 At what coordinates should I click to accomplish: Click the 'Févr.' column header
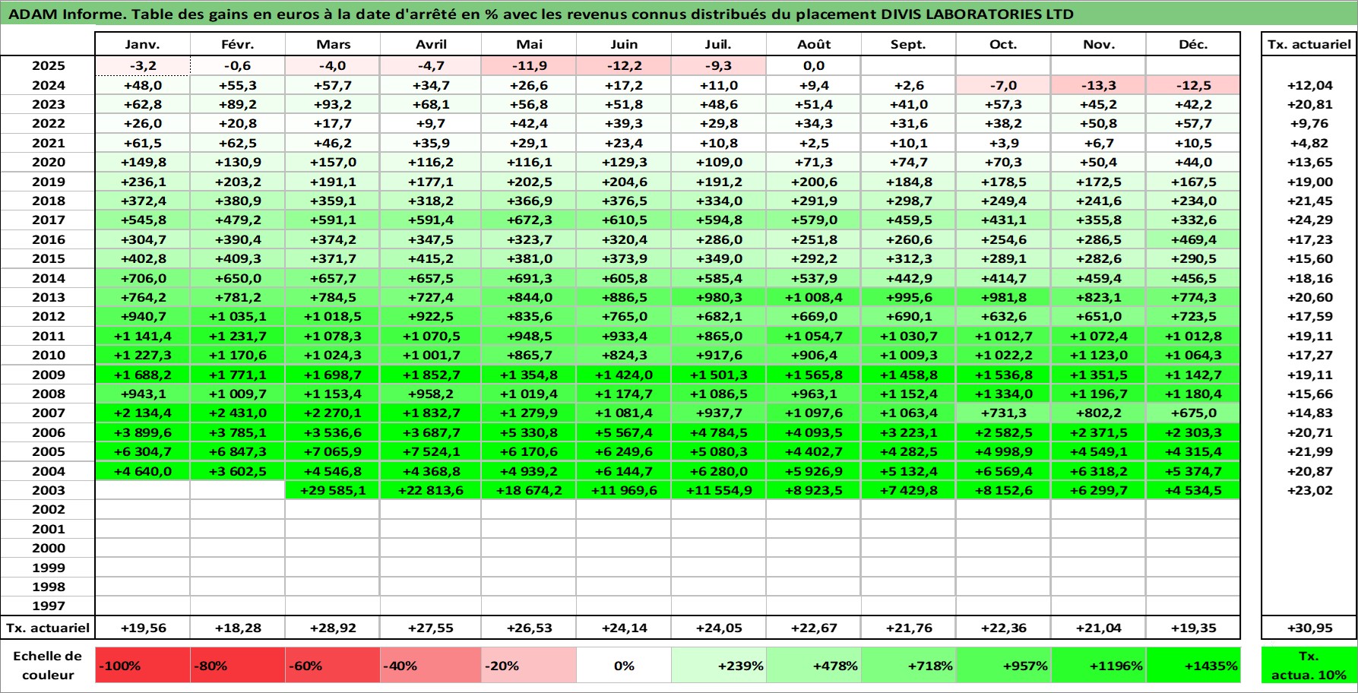point(237,44)
